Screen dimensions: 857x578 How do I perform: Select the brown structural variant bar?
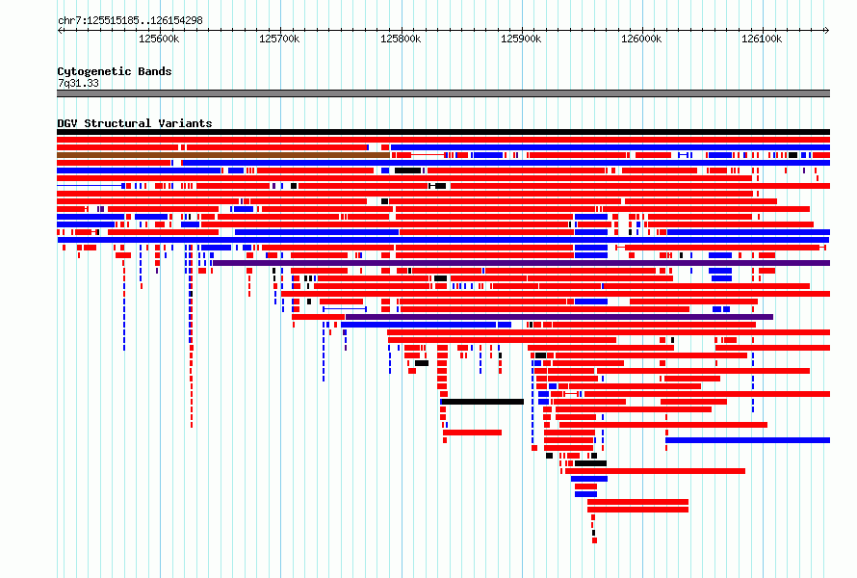tap(223, 155)
